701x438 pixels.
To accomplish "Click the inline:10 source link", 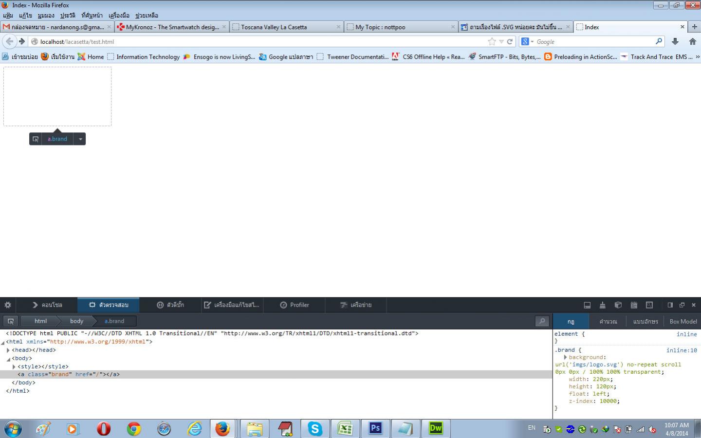I will 682,350.
